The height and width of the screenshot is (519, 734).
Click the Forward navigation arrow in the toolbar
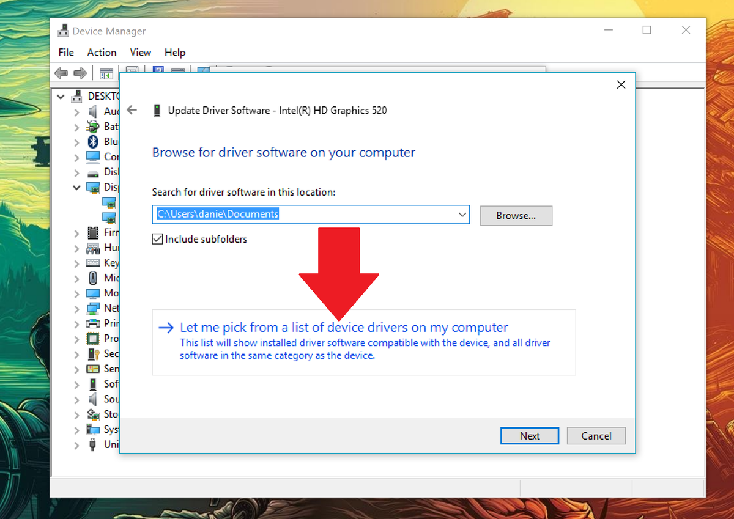(x=80, y=73)
